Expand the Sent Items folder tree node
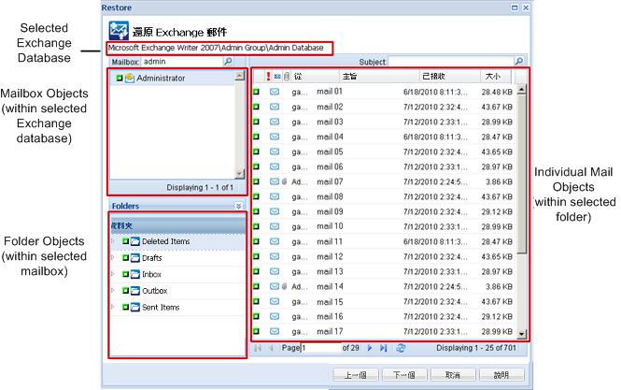Screen dimensions: 621x390 click(x=113, y=308)
